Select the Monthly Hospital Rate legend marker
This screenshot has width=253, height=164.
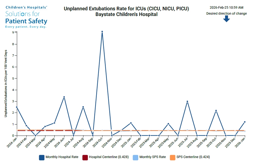point(41,157)
